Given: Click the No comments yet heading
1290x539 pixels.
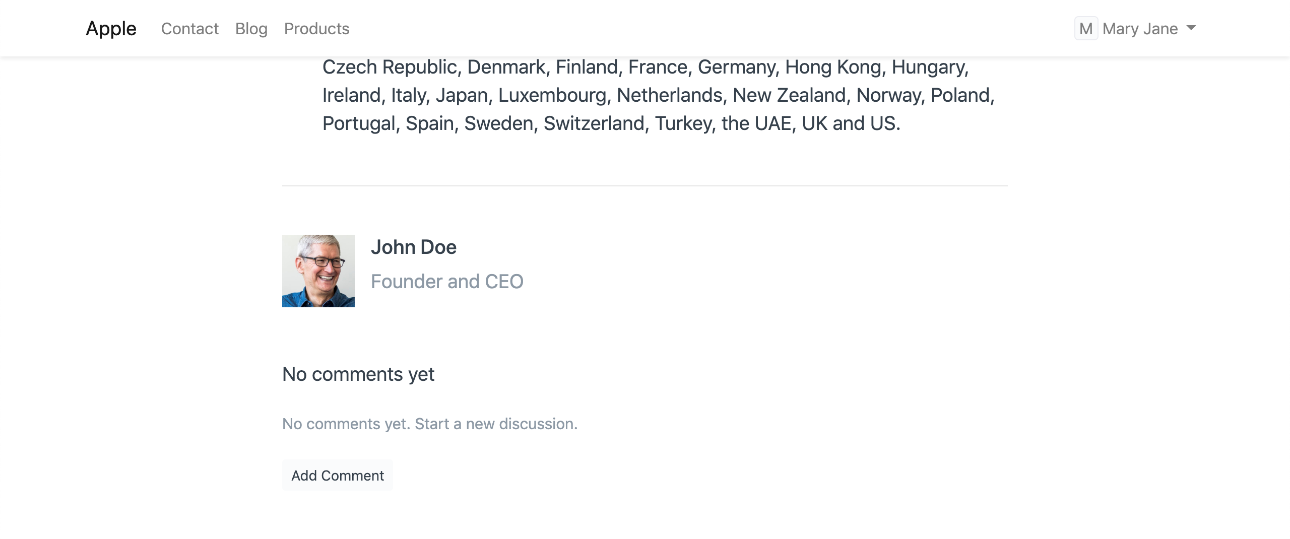Looking at the screenshot, I should click(x=358, y=374).
